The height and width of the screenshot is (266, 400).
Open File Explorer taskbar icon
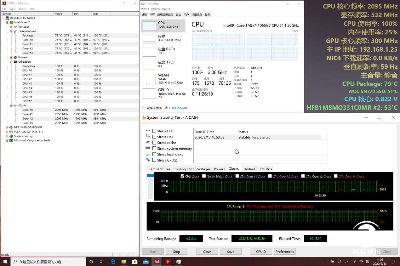click(x=124, y=262)
